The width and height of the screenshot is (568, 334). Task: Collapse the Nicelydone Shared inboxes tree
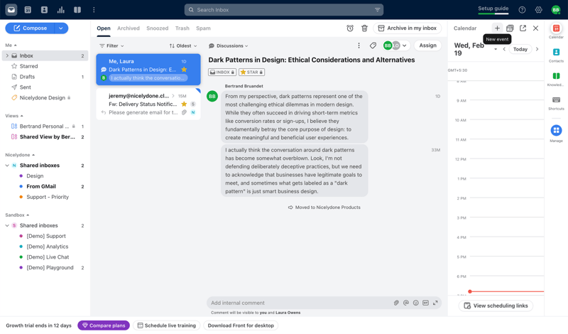[7, 166]
